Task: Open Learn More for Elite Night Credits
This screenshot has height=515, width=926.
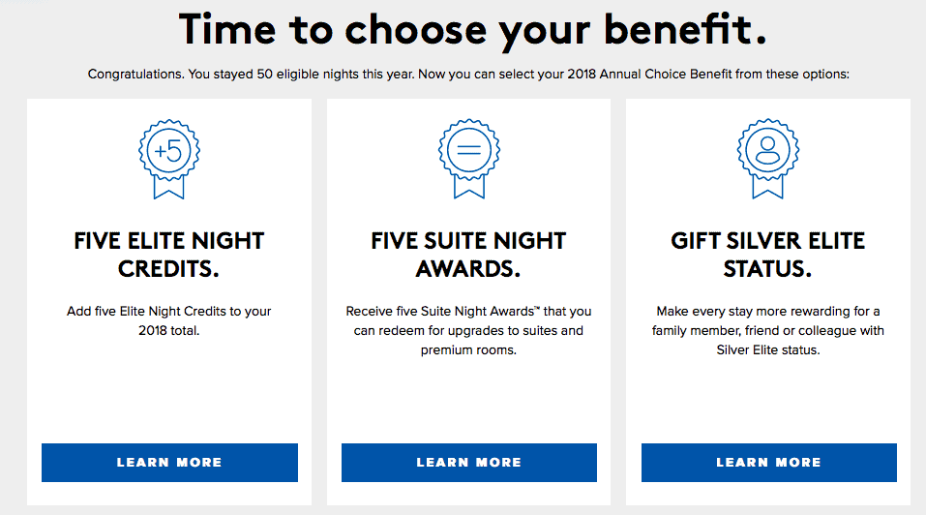Action: point(169,463)
